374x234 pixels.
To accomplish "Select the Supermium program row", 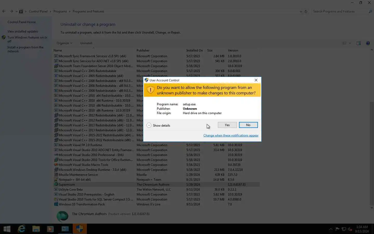I will click(x=156, y=185).
